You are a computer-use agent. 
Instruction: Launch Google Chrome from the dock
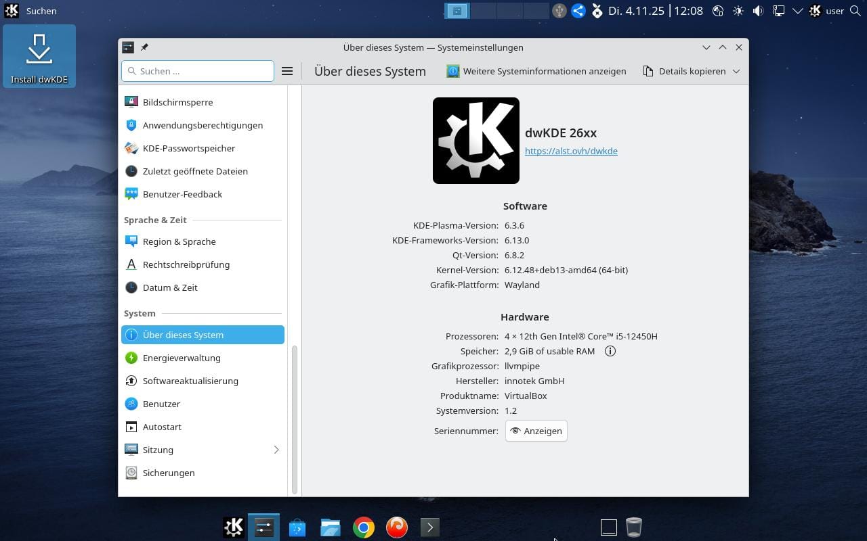[364, 527]
